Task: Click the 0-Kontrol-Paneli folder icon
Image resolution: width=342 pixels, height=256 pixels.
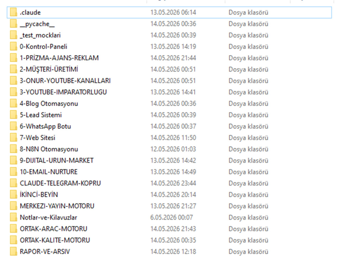Action: click(x=13, y=46)
